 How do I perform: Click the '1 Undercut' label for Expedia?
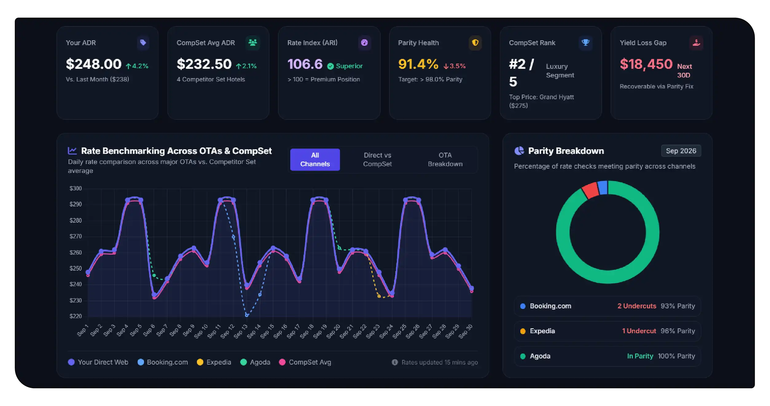click(639, 331)
